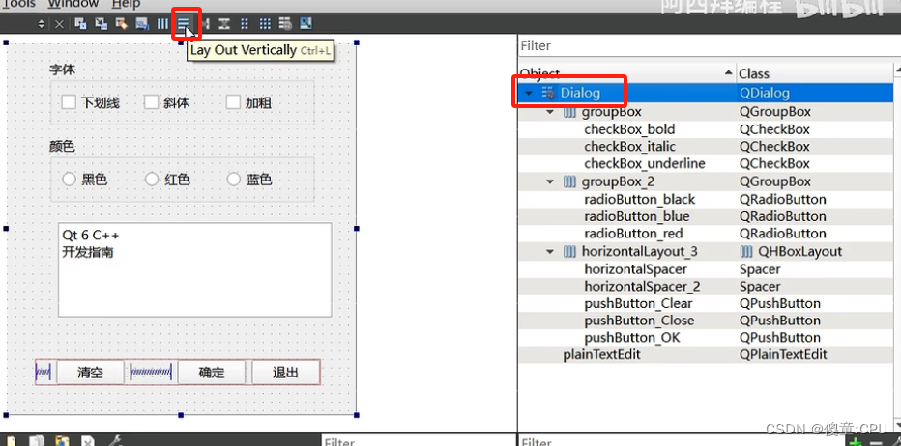The image size is (901, 446).
Task: Select the spacer between 清空 and 确定
Action: 151,373
